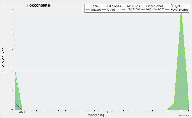
Task: Click the blue Registros line segment at chart start
Action: pyautogui.click(x=19, y=107)
